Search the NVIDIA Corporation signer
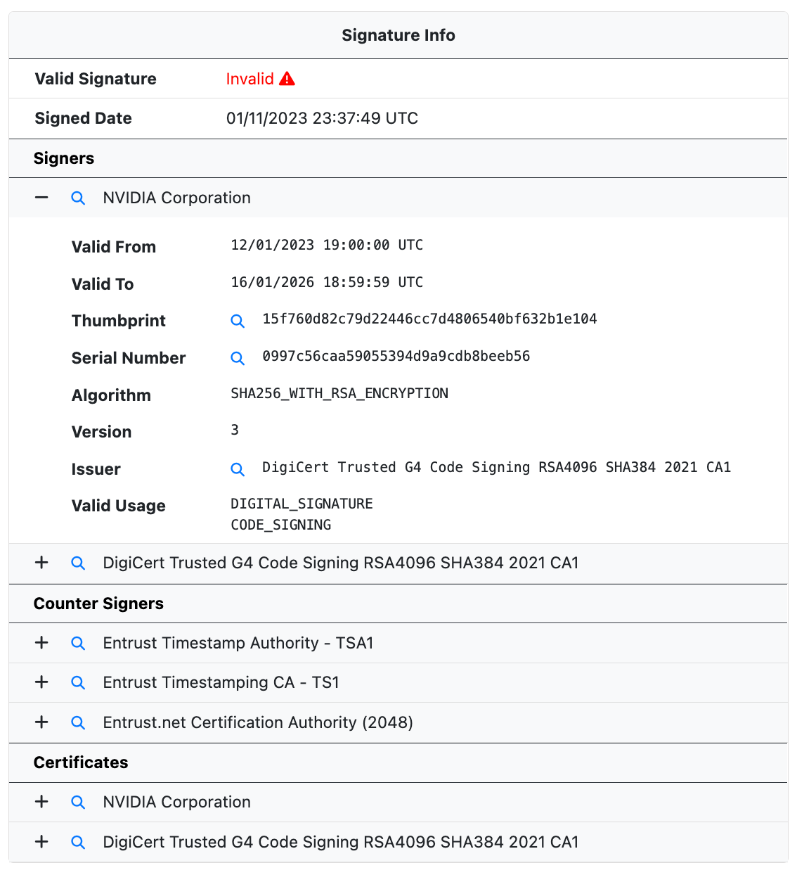 [78, 198]
